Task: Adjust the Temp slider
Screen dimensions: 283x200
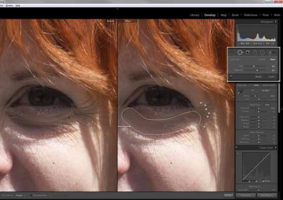Action: 255,96
